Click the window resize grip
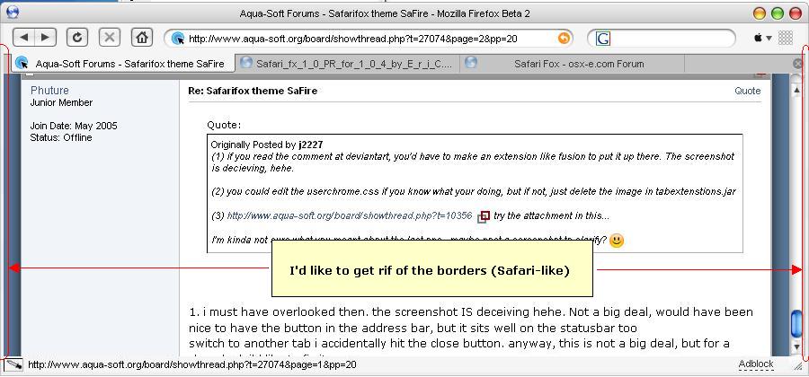The height and width of the screenshot is (377, 809). tap(798, 365)
